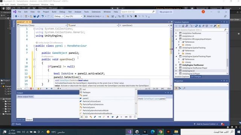Image resolution: width=241 pixels, height=135 pixels.
Task: Click the Properties wrench icon in Solution Explorer
Action: click(215, 26)
